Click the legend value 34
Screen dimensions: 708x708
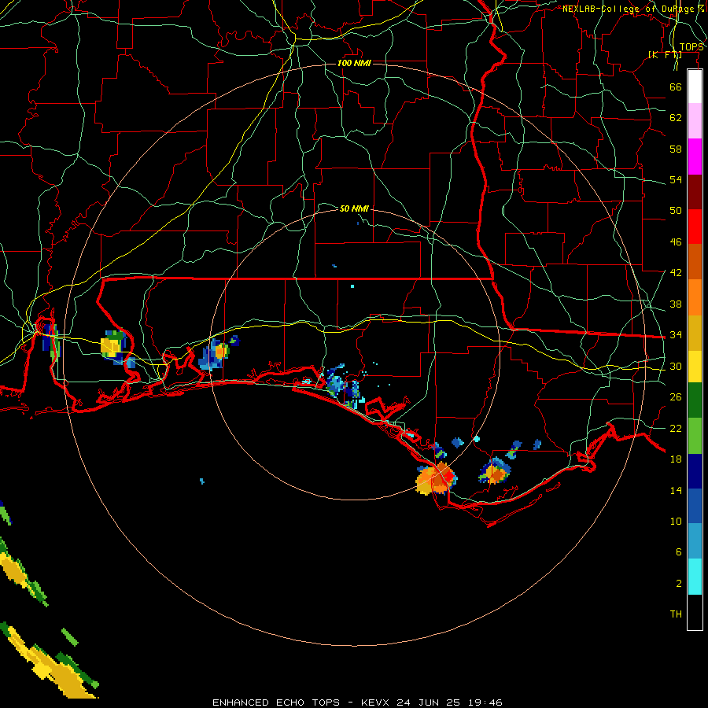pos(676,335)
